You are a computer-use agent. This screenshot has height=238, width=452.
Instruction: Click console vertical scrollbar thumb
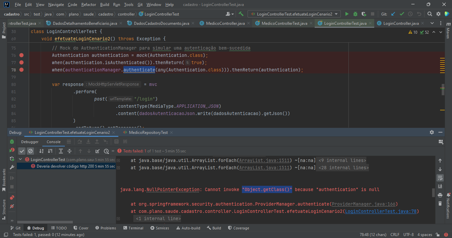coord(433,192)
